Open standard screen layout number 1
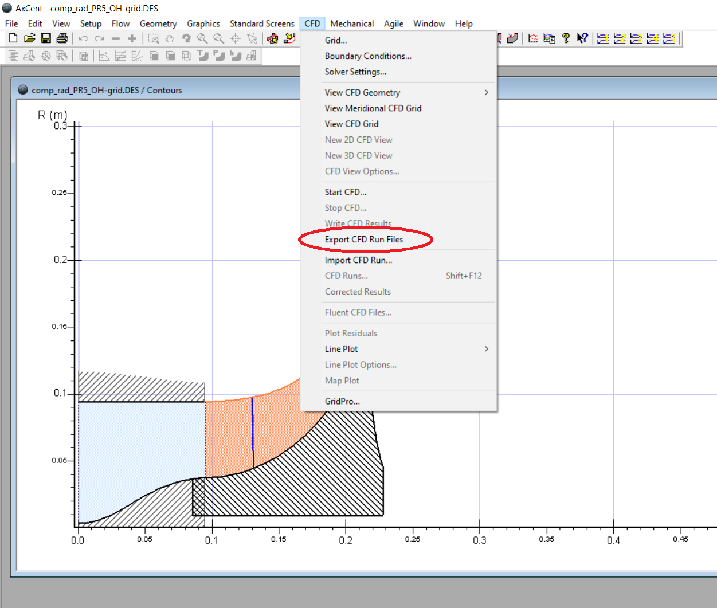 [x=603, y=38]
